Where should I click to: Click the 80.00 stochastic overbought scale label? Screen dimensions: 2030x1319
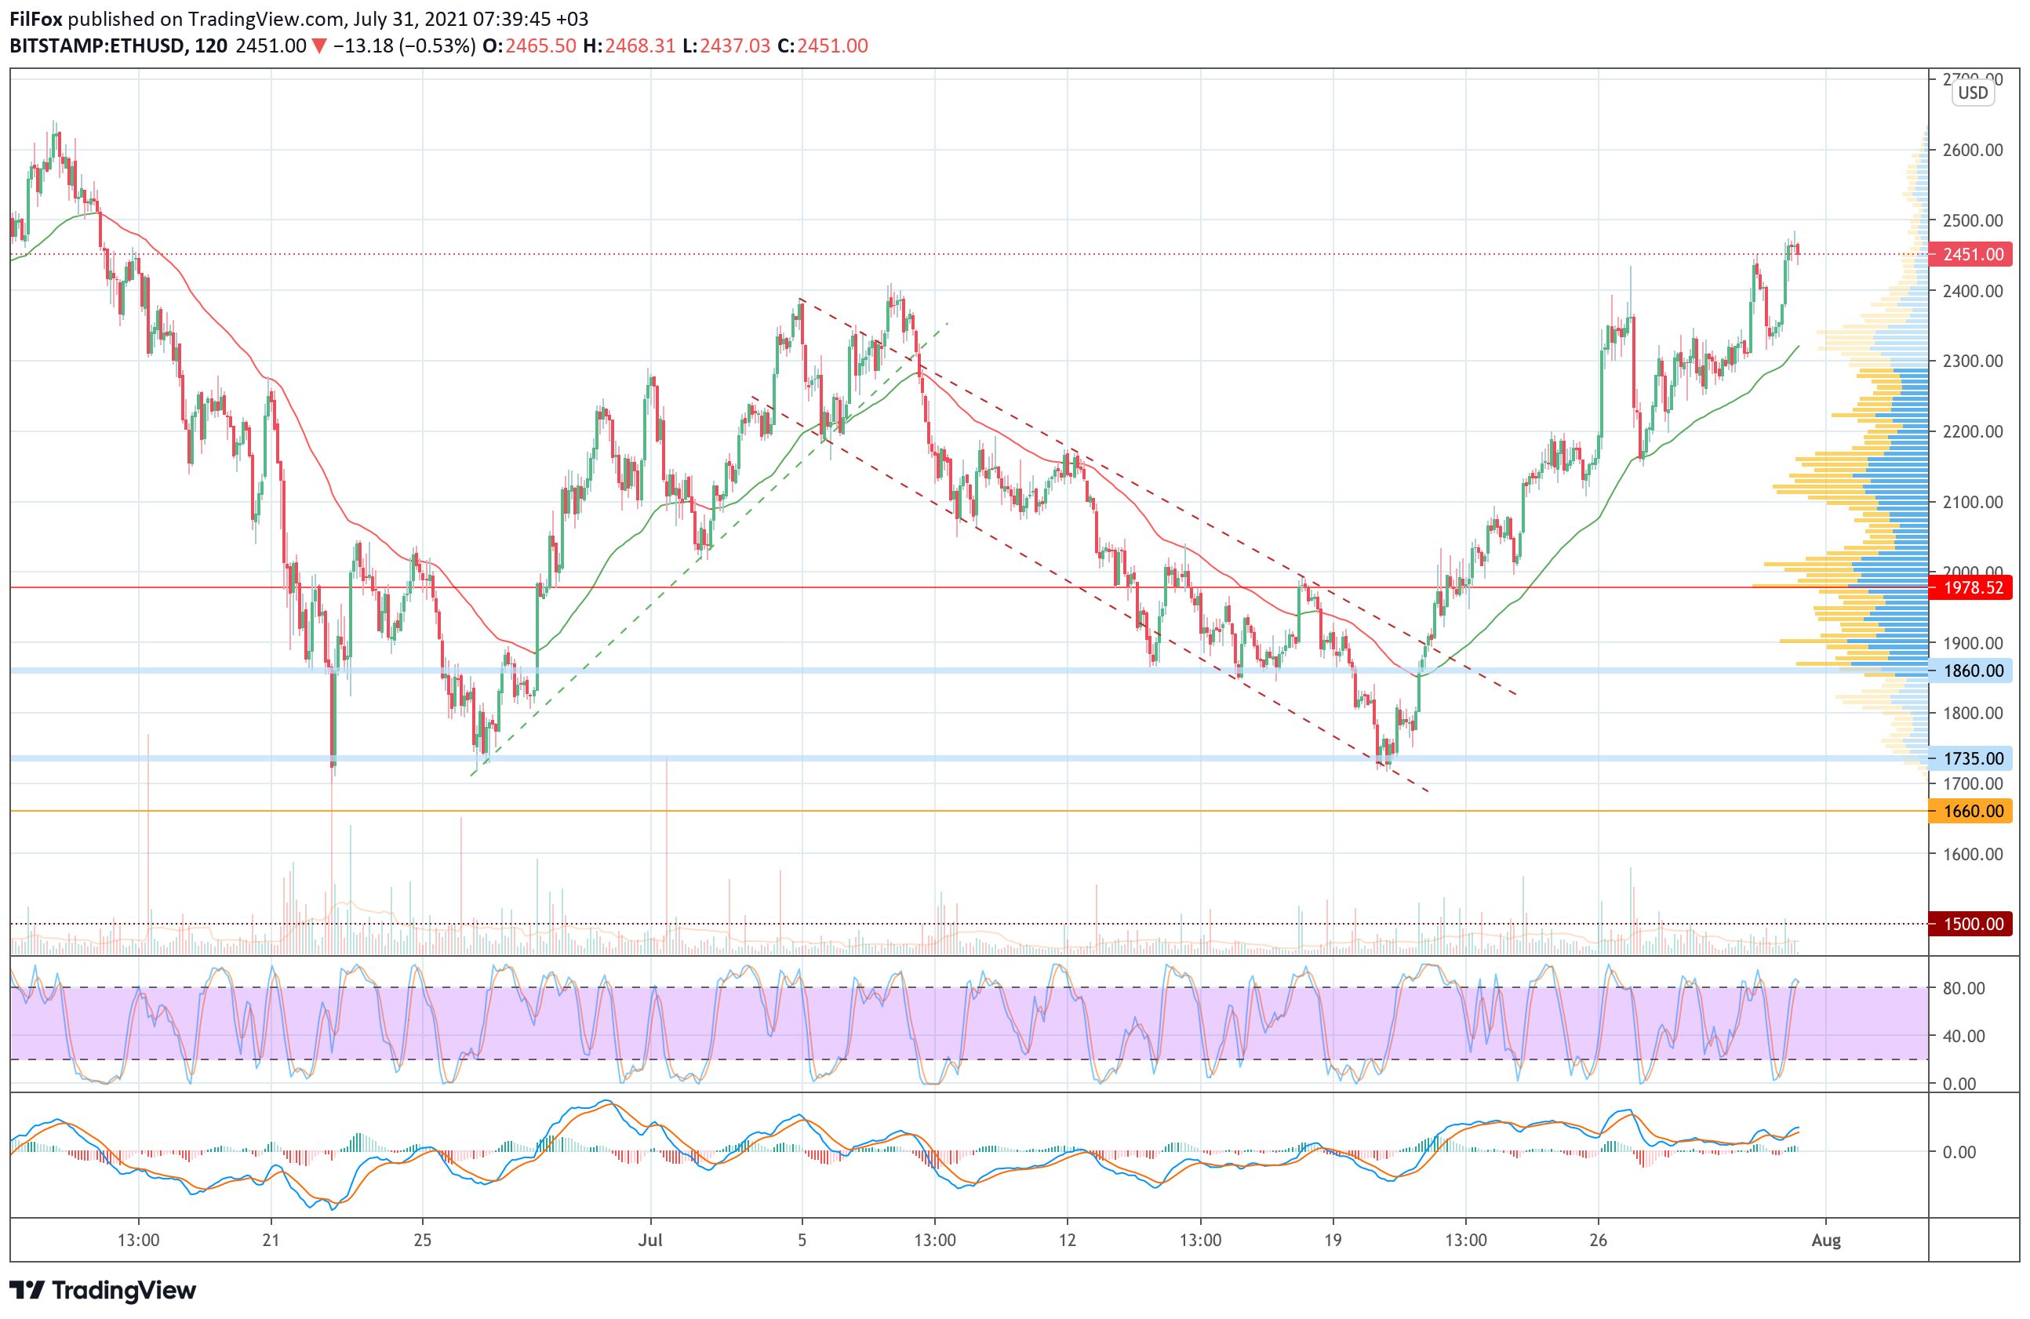tap(1963, 988)
